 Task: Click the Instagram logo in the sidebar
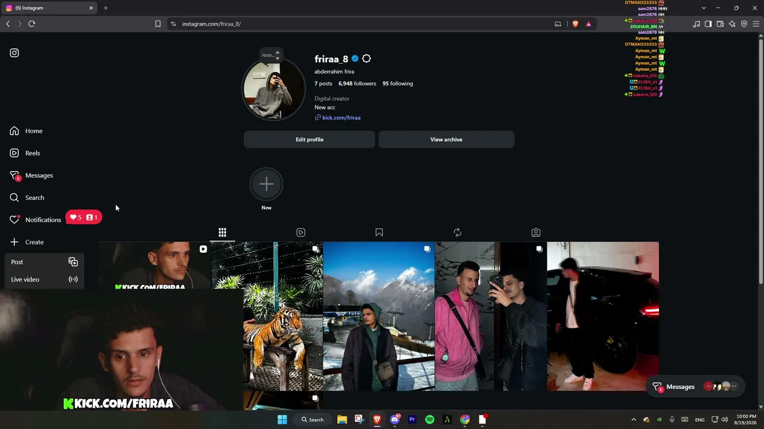point(14,53)
